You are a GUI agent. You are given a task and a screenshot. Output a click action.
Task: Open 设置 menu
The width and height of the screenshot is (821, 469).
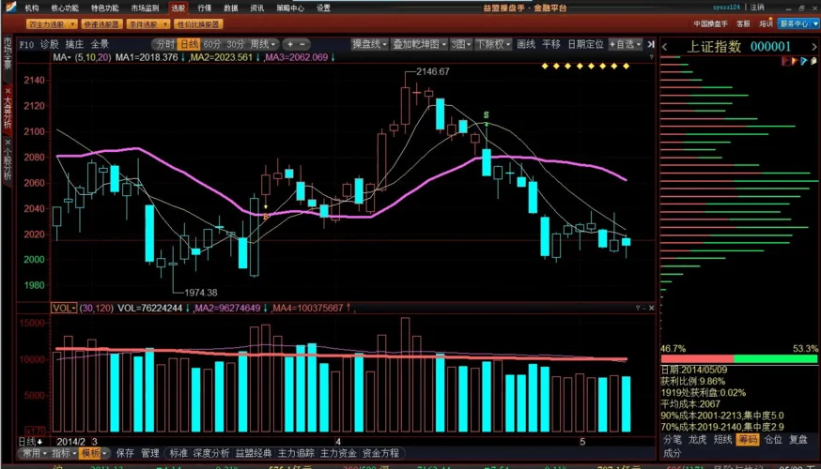(323, 8)
